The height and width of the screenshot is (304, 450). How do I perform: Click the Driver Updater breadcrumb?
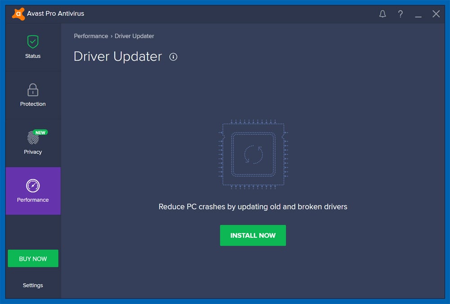(x=134, y=36)
